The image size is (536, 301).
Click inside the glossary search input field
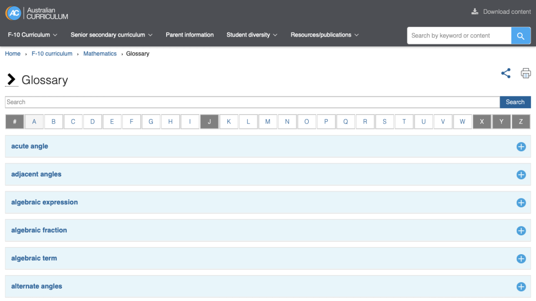coord(179,102)
